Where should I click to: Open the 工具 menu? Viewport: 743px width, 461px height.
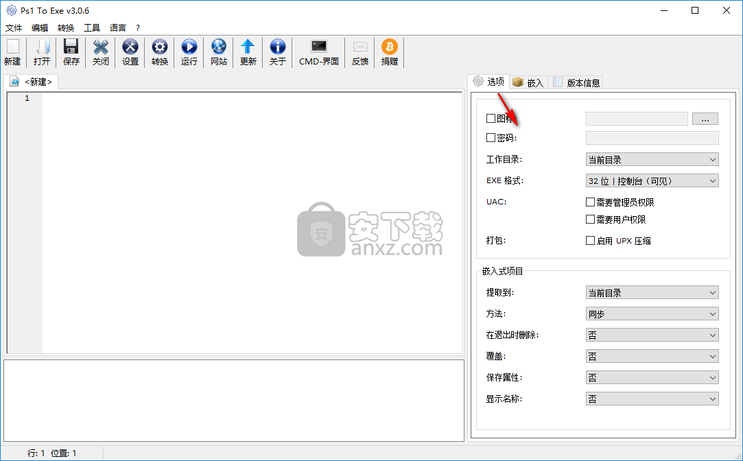pyautogui.click(x=92, y=28)
